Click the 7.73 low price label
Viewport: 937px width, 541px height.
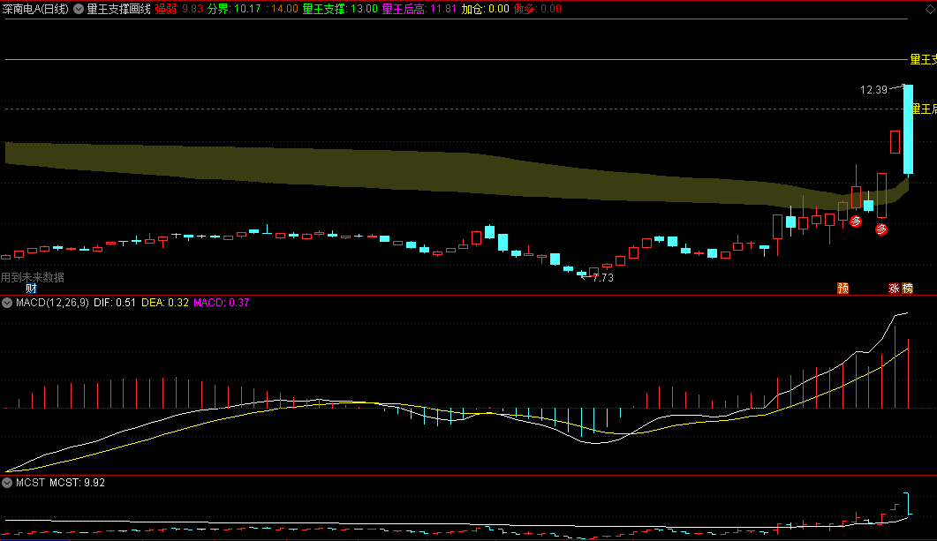click(603, 278)
